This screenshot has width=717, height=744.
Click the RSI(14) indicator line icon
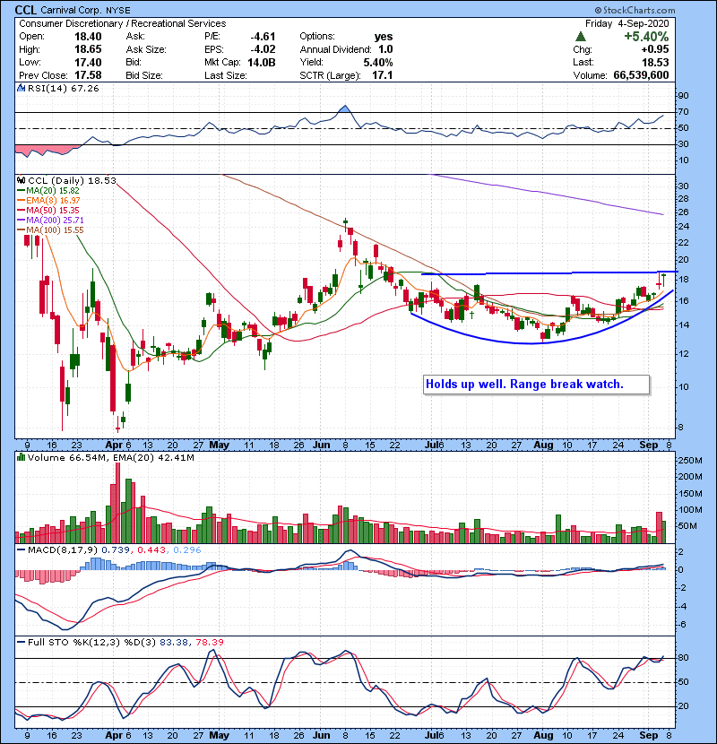point(21,88)
